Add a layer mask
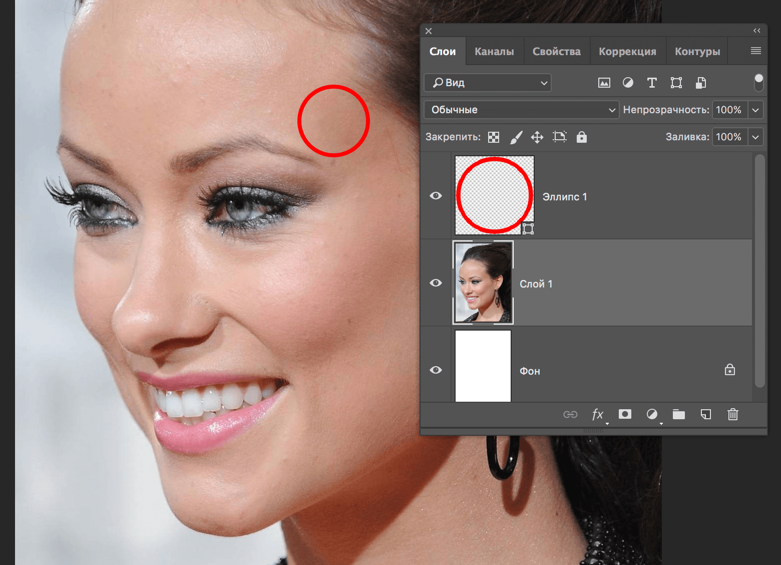The width and height of the screenshot is (781, 565). pos(625,414)
